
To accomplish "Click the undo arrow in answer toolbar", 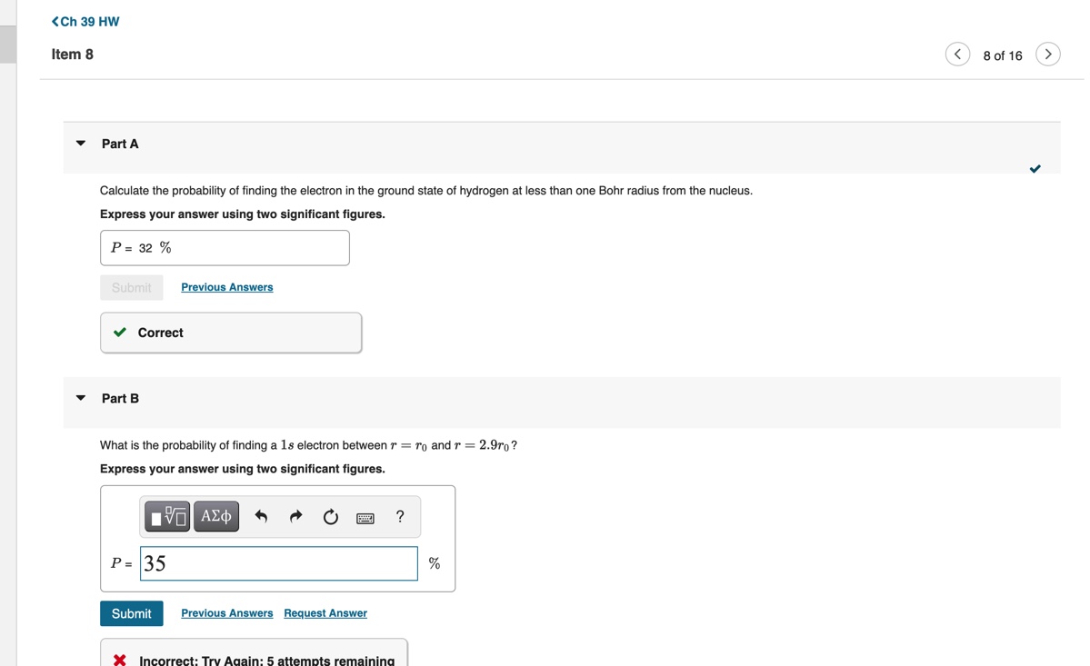I will click(261, 517).
